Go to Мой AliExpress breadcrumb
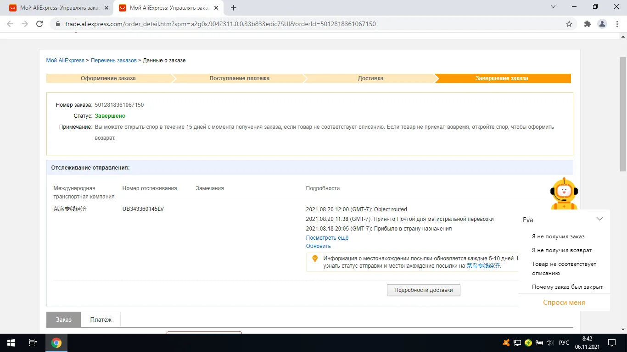Image resolution: width=627 pixels, height=352 pixels. 65,60
